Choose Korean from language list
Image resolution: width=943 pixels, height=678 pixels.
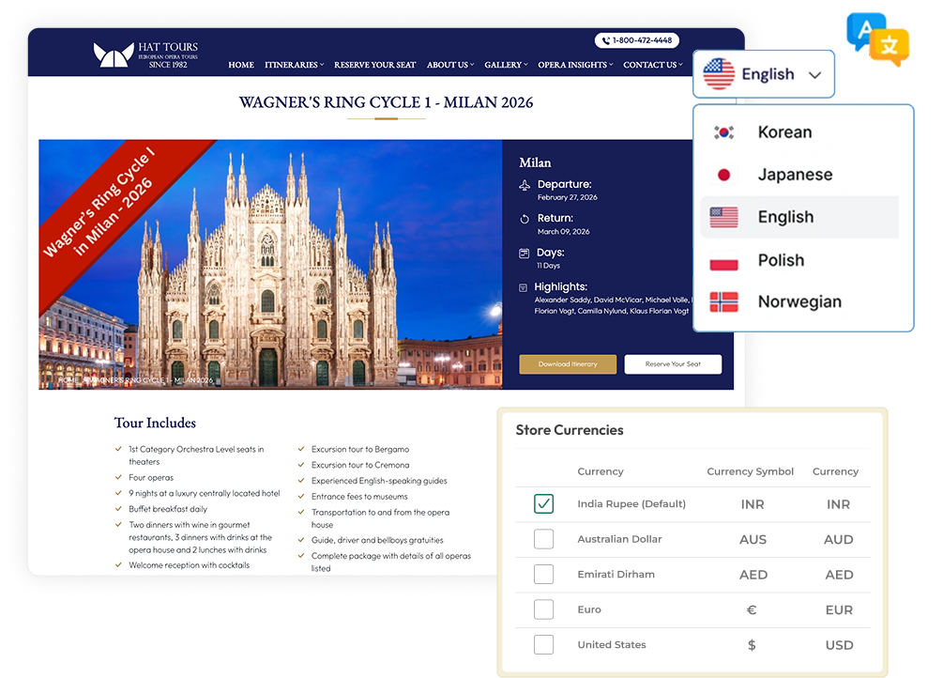pos(799,132)
